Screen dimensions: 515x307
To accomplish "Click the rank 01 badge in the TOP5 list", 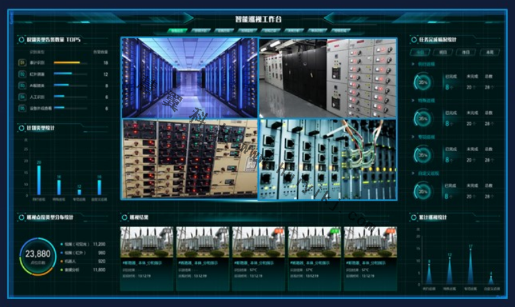I will point(22,63).
